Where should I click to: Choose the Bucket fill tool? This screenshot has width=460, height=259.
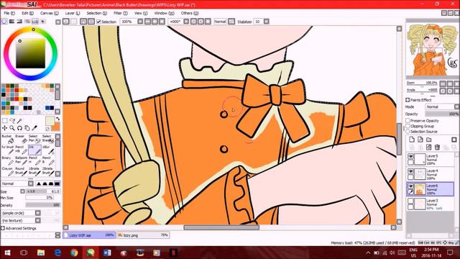pos(7,139)
